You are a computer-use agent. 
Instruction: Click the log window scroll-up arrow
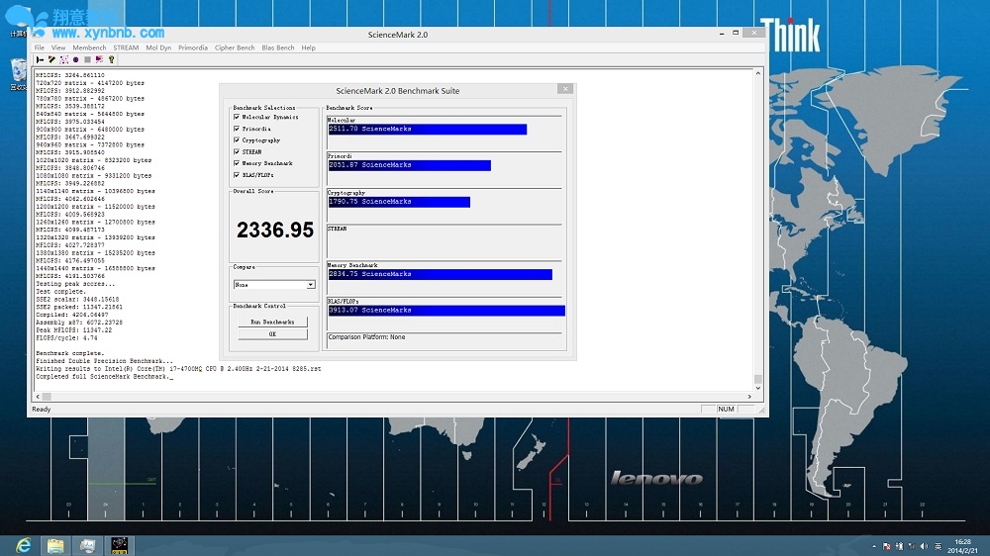[x=758, y=73]
